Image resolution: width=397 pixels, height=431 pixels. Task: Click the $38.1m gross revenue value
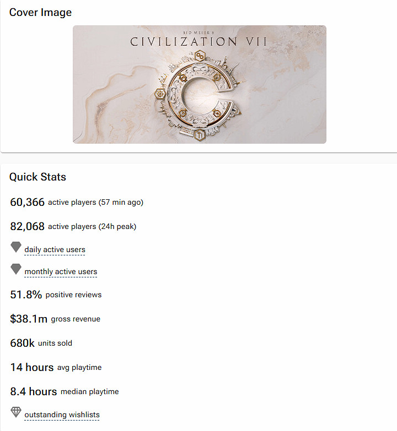29,319
